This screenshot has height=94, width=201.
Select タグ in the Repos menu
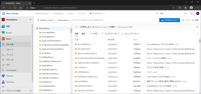click(x=8, y=65)
